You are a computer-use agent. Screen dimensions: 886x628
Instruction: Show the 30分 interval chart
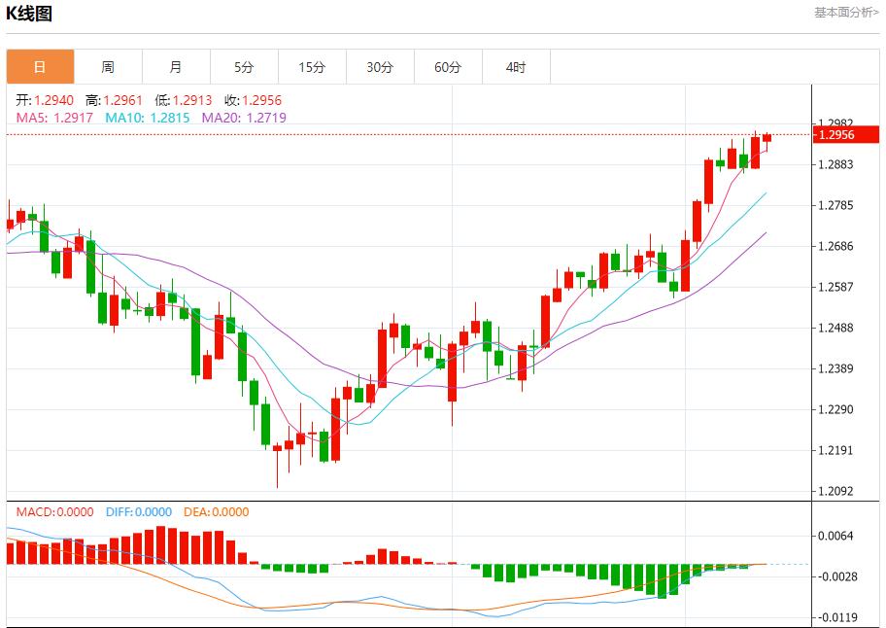click(380, 67)
